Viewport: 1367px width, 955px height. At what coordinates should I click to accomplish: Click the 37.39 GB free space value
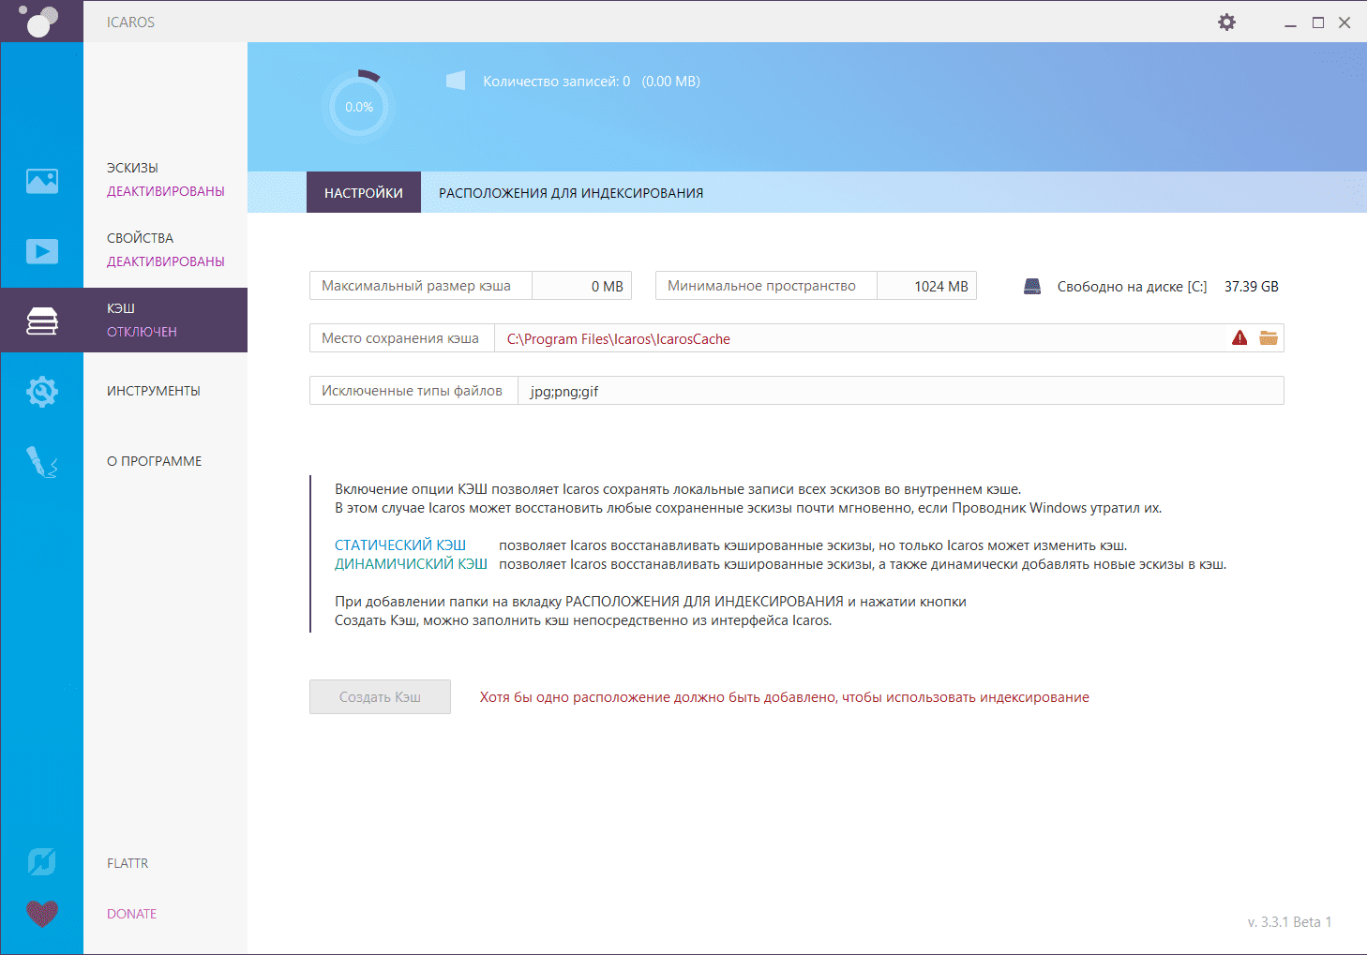pyautogui.click(x=1252, y=287)
